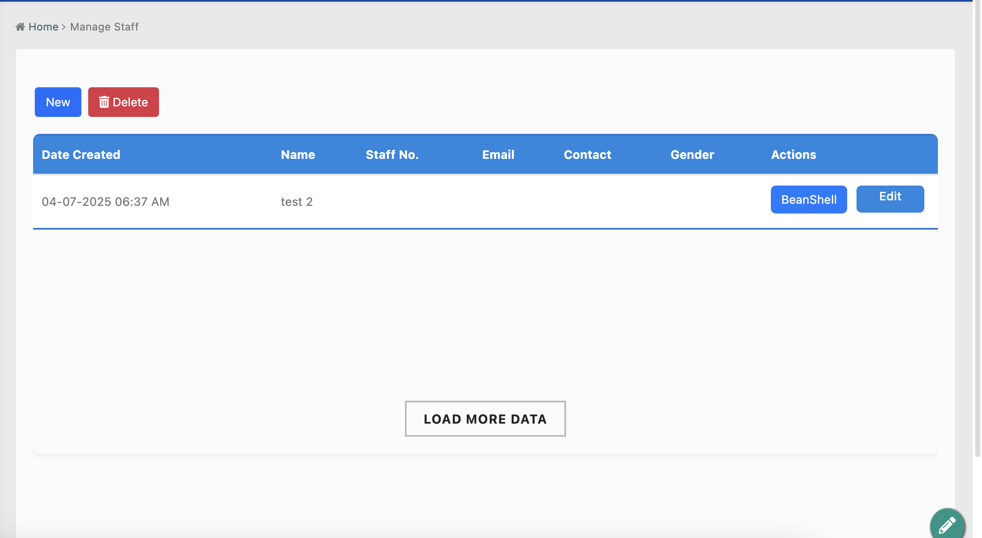
Task: Select the Manage Staff breadcrumb text
Action: 104,27
